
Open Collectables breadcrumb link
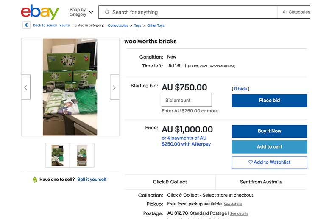pos(118,25)
